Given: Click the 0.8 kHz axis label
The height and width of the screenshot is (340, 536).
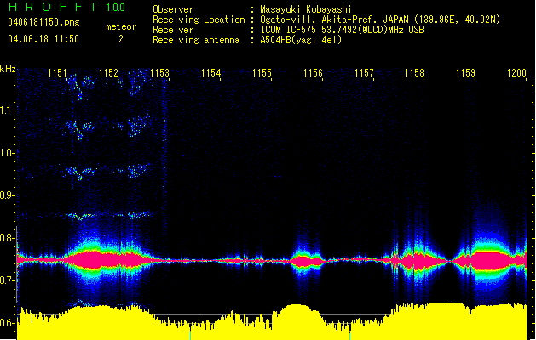Looking at the screenshot, I should tap(8, 238).
